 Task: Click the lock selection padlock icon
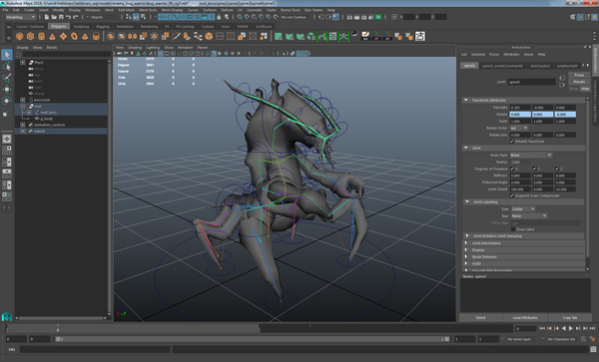[219, 17]
